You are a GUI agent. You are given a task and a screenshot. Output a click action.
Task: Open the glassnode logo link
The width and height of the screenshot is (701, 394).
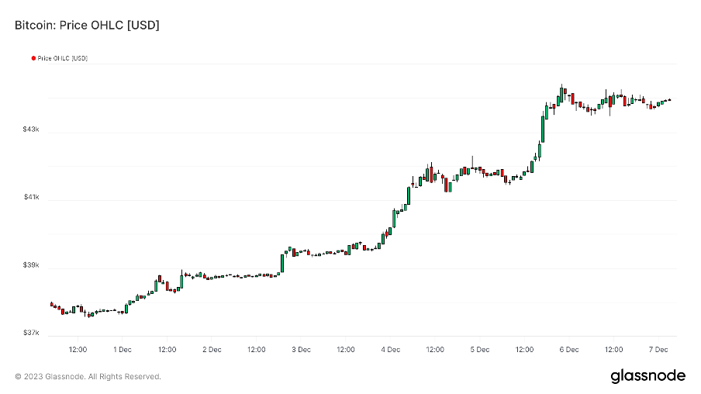pos(647,376)
